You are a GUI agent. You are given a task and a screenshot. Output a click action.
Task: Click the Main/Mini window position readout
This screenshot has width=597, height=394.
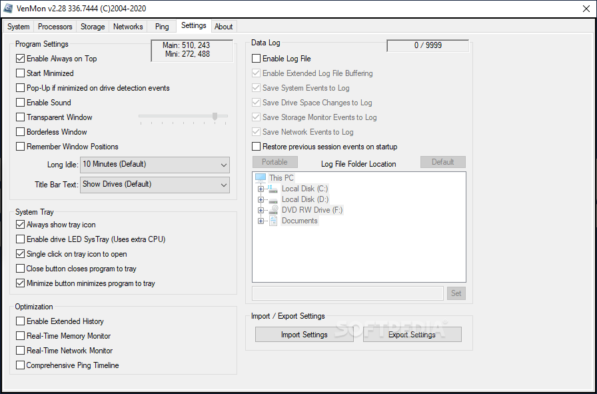192,50
